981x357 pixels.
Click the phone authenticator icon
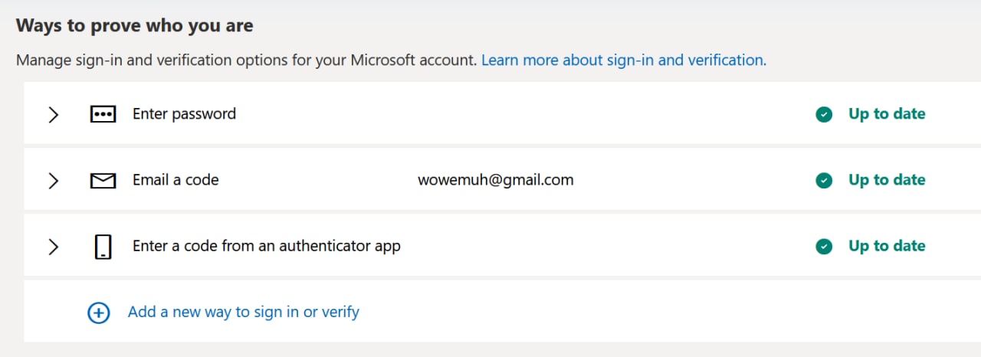point(103,247)
